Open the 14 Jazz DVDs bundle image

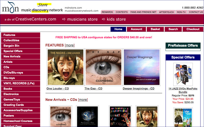(x=183, y=74)
